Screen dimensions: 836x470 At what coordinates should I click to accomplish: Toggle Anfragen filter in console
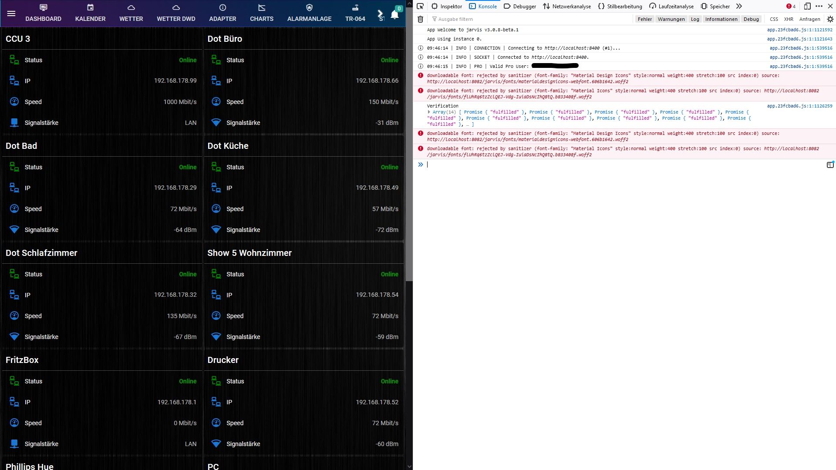[x=809, y=19]
